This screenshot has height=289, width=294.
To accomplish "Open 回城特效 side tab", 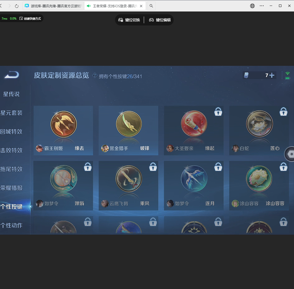I will (x=11, y=132).
